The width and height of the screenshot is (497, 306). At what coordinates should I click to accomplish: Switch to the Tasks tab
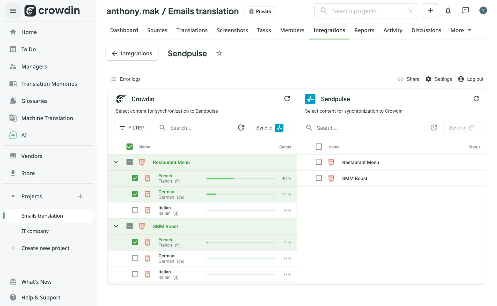(x=264, y=30)
